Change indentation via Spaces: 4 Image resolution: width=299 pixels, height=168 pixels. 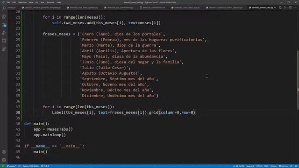coord(250,166)
